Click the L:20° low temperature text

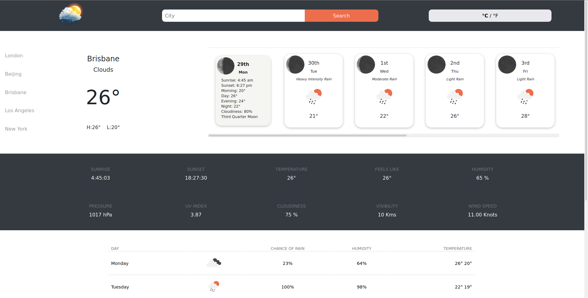(x=113, y=127)
